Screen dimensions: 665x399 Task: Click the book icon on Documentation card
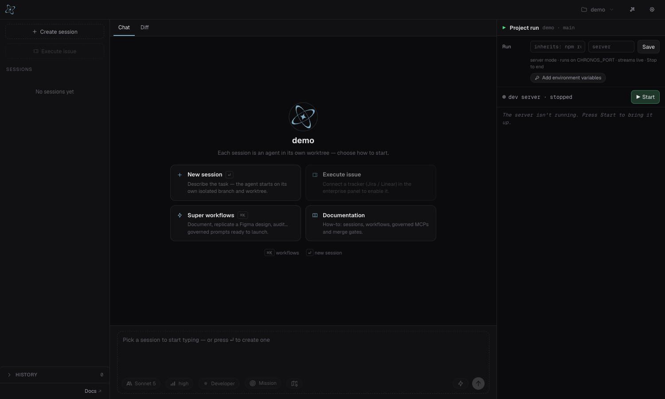[315, 215]
